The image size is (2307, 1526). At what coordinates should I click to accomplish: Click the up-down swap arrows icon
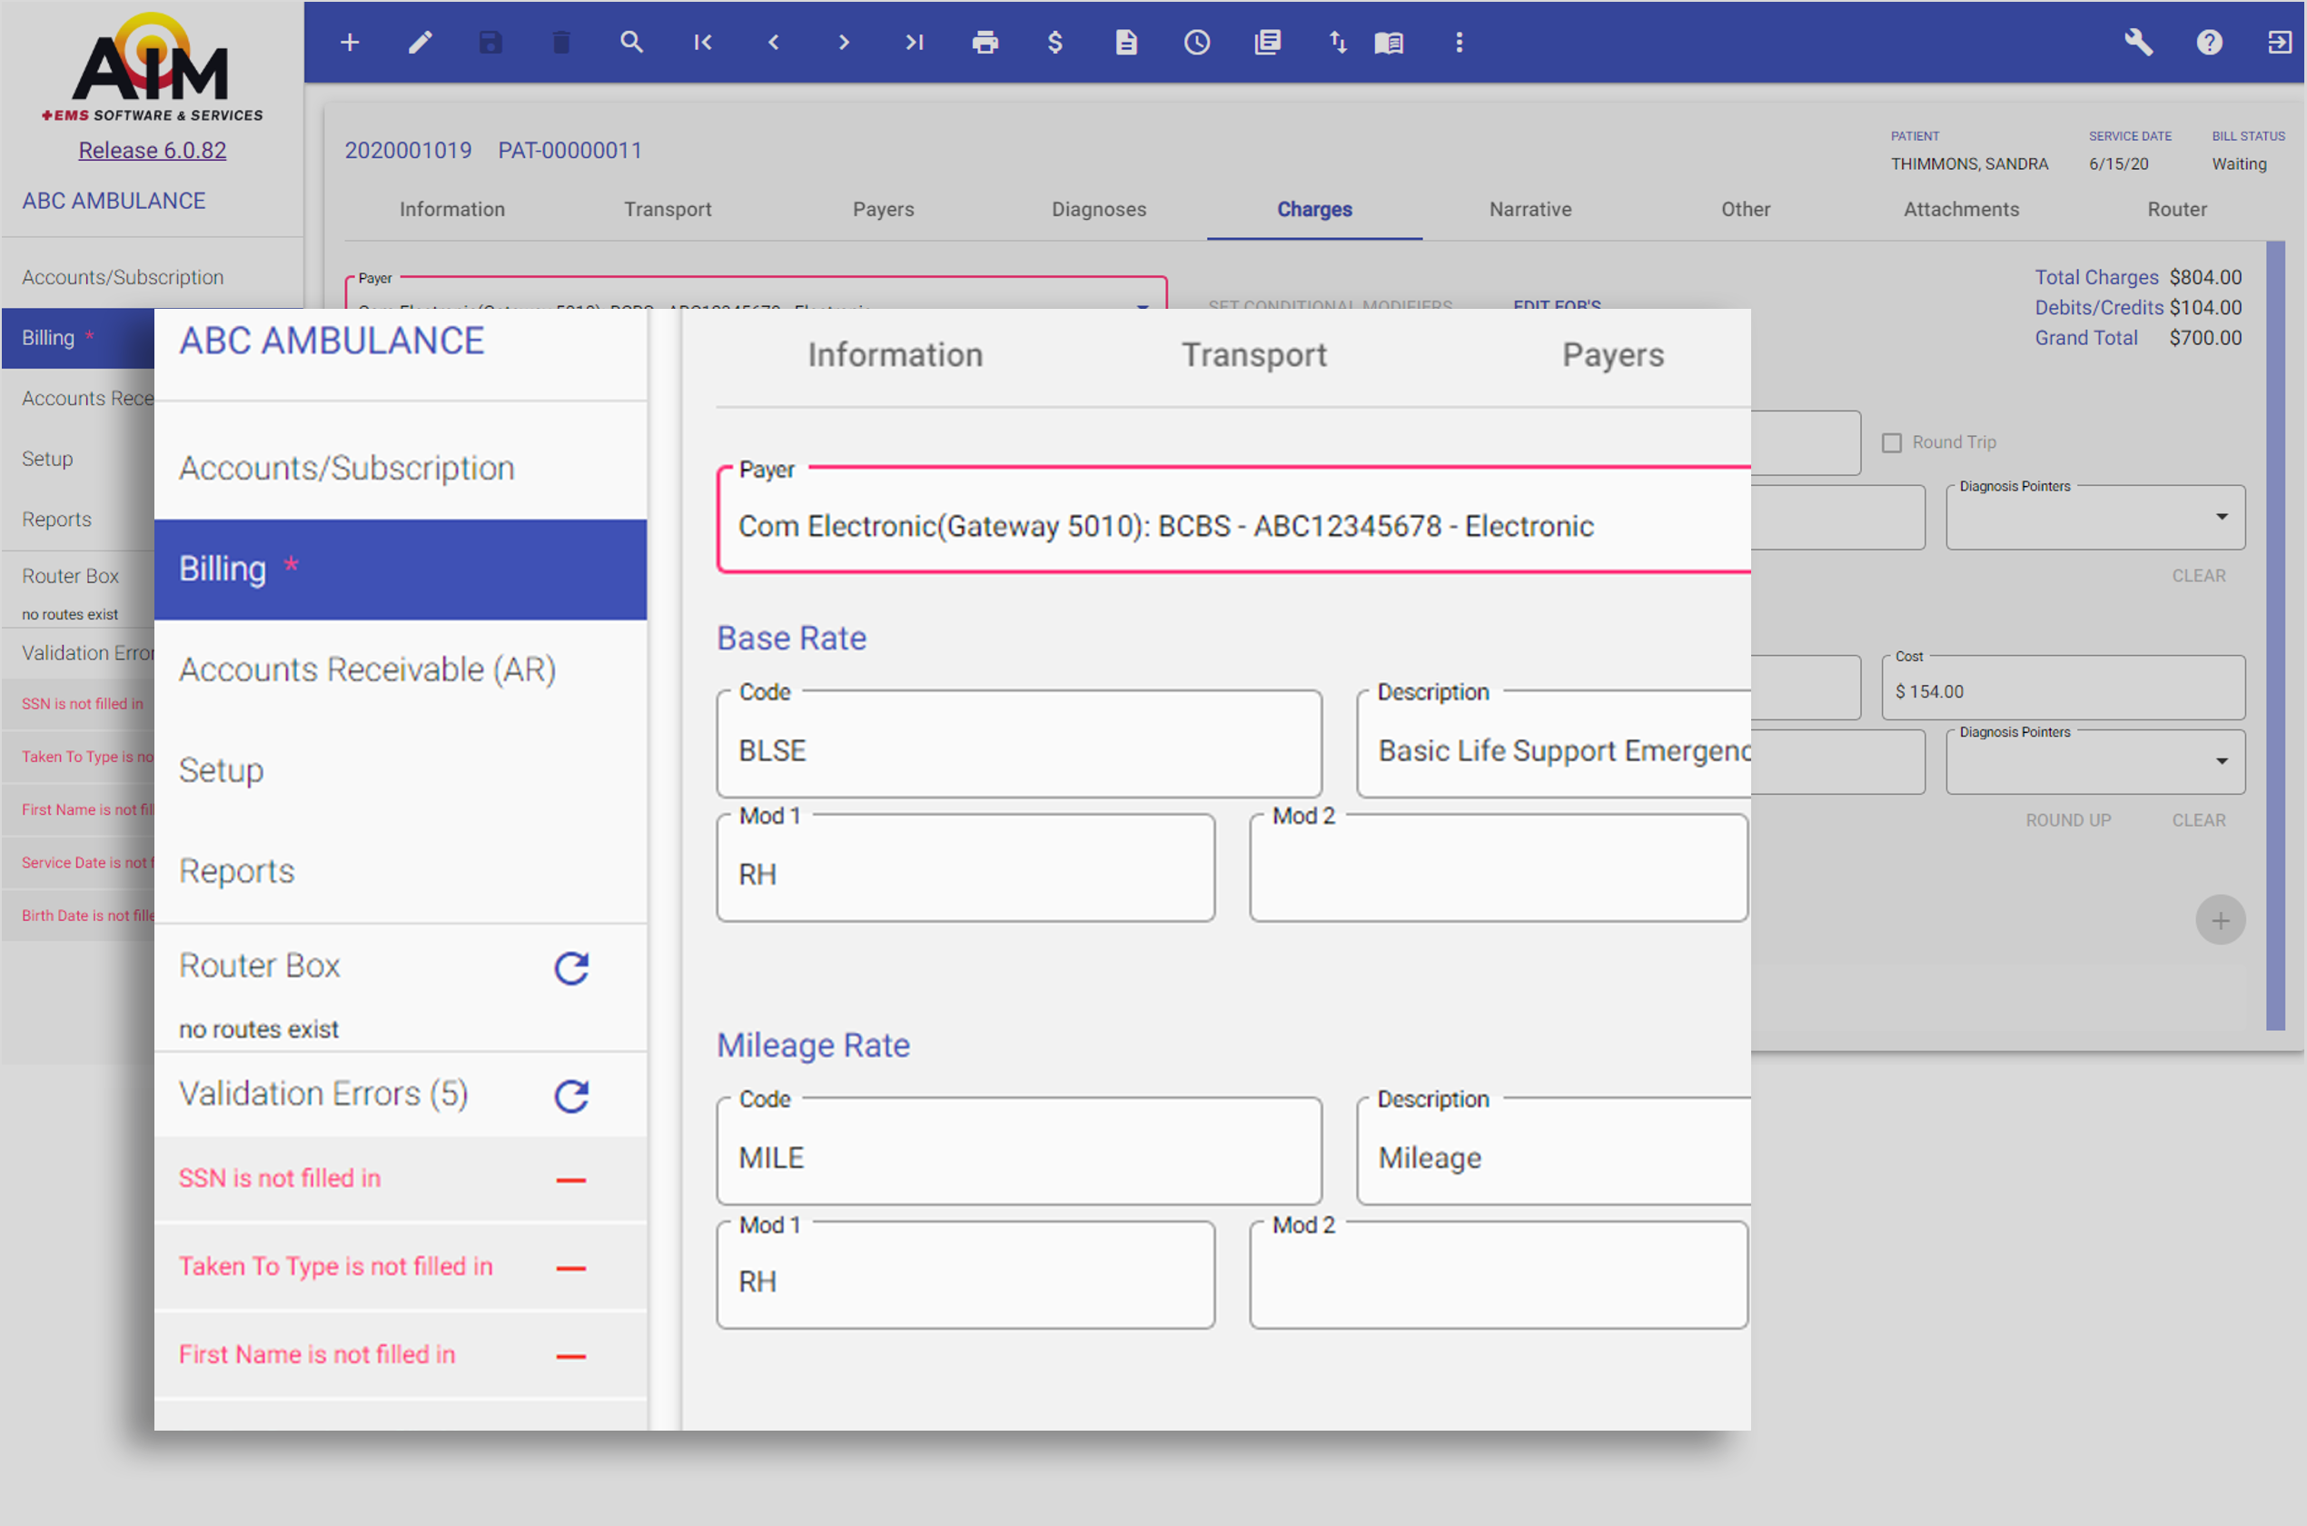pyautogui.click(x=1338, y=42)
